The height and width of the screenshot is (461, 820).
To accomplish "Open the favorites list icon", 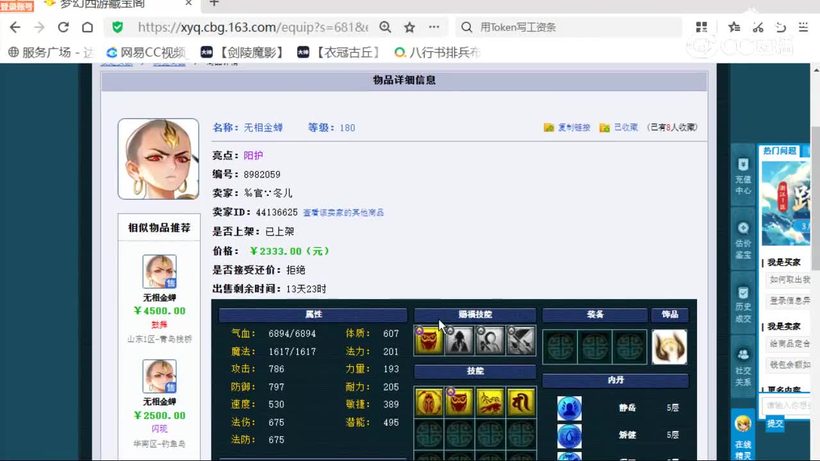I will pos(734,27).
